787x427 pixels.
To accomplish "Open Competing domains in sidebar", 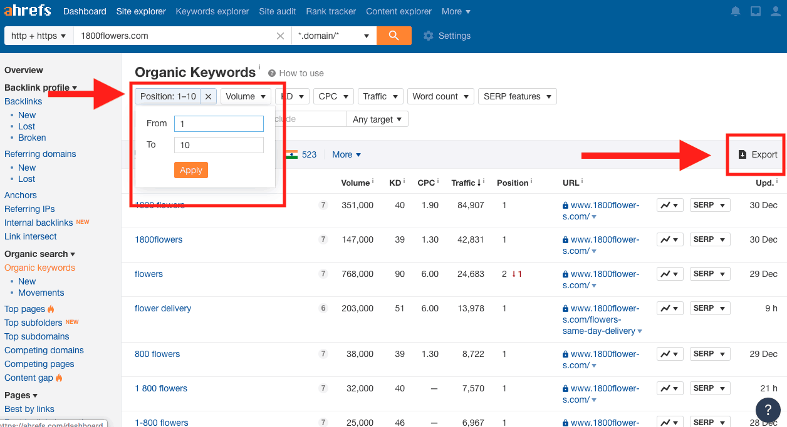I will pyautogui.click(x=44, y=350).
